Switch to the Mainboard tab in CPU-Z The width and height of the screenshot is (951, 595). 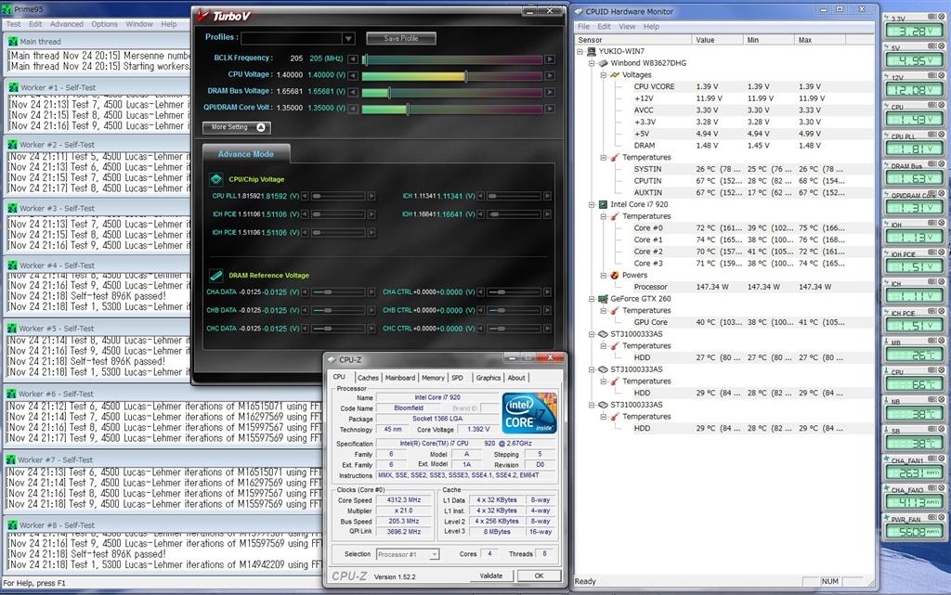tap(400, 378)
